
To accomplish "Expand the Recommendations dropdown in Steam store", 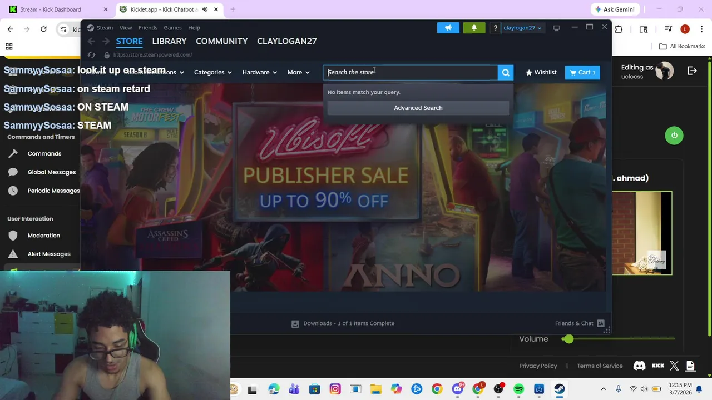I will [x=154, y=72].
